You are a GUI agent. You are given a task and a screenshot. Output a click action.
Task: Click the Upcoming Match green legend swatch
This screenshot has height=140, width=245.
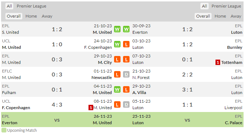[4, 130]
